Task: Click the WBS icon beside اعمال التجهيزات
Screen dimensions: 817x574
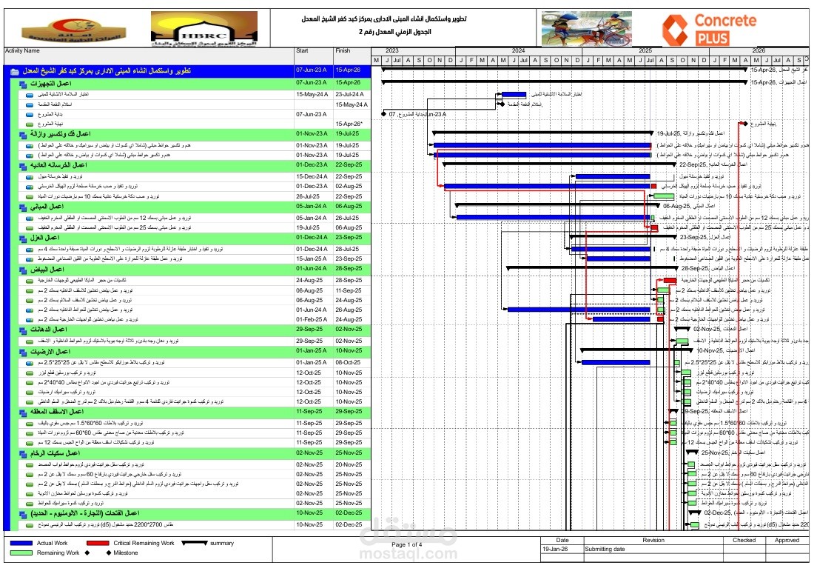Action: (x=23, y=84)
